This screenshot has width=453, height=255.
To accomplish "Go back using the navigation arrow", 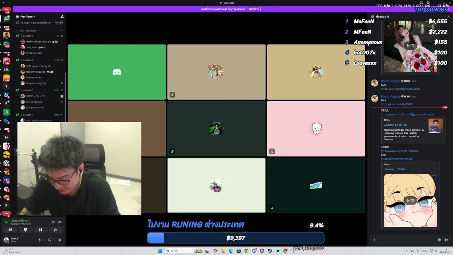I will pos(4,2).
